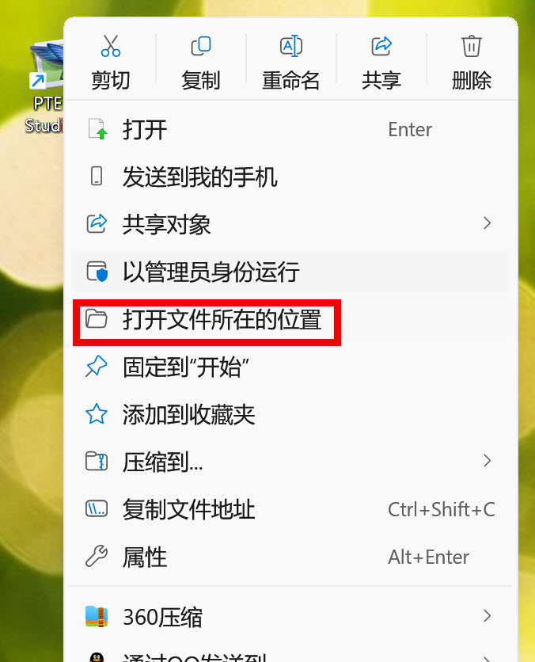Expand the 360压缩 submenu chevron

[488, 616]
